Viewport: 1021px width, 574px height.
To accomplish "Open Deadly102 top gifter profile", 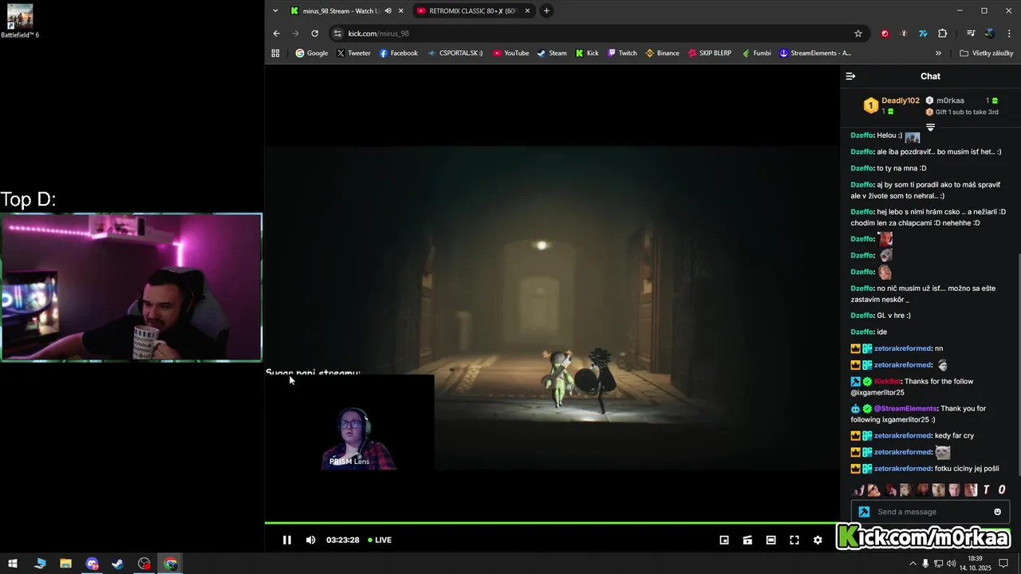I will click(x=901, y=100).
